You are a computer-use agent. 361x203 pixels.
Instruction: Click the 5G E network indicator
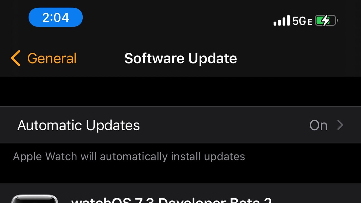click(302, 21)
